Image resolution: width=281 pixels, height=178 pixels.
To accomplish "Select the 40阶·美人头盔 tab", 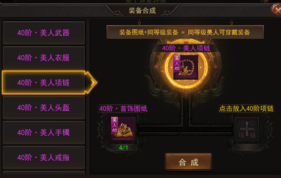I will point(44,108).
